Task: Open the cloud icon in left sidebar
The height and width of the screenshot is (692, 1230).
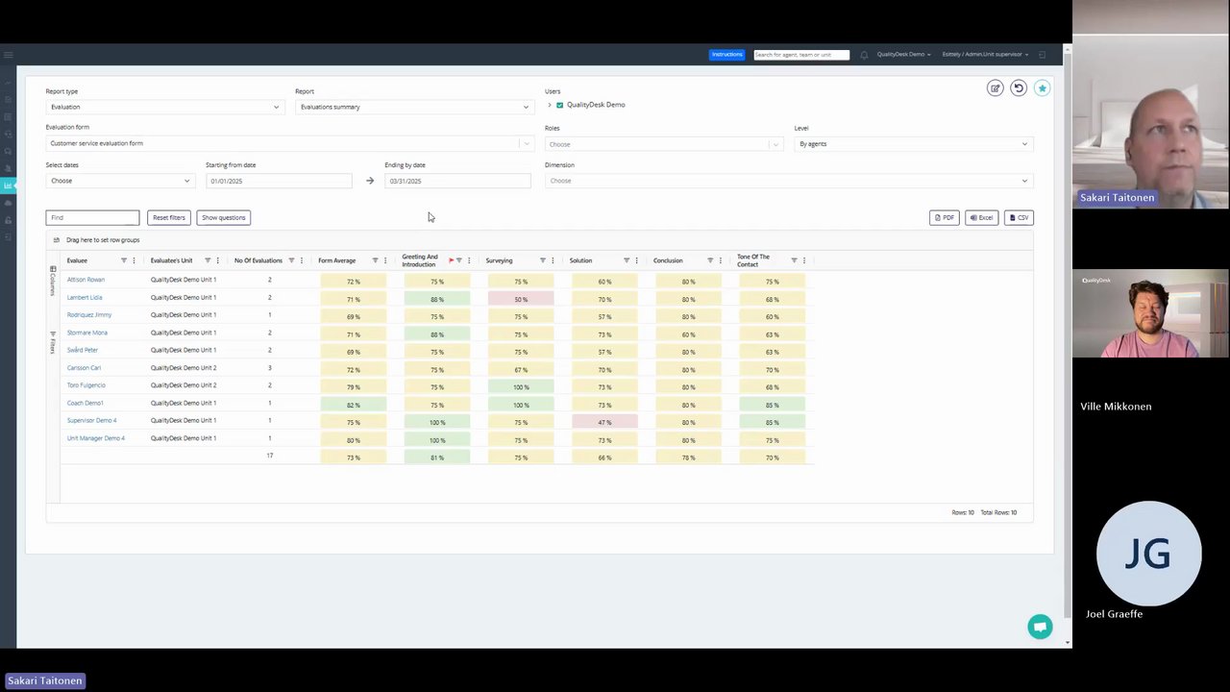Action: click(8, 203)
